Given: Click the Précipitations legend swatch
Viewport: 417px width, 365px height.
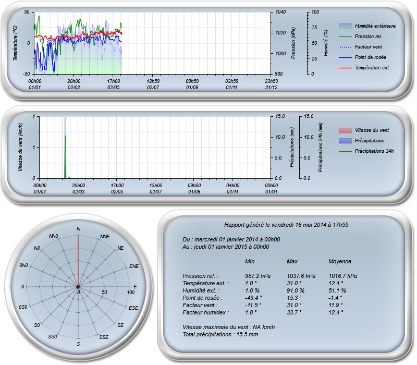Looking at the screenshot, I should point(345,141).
